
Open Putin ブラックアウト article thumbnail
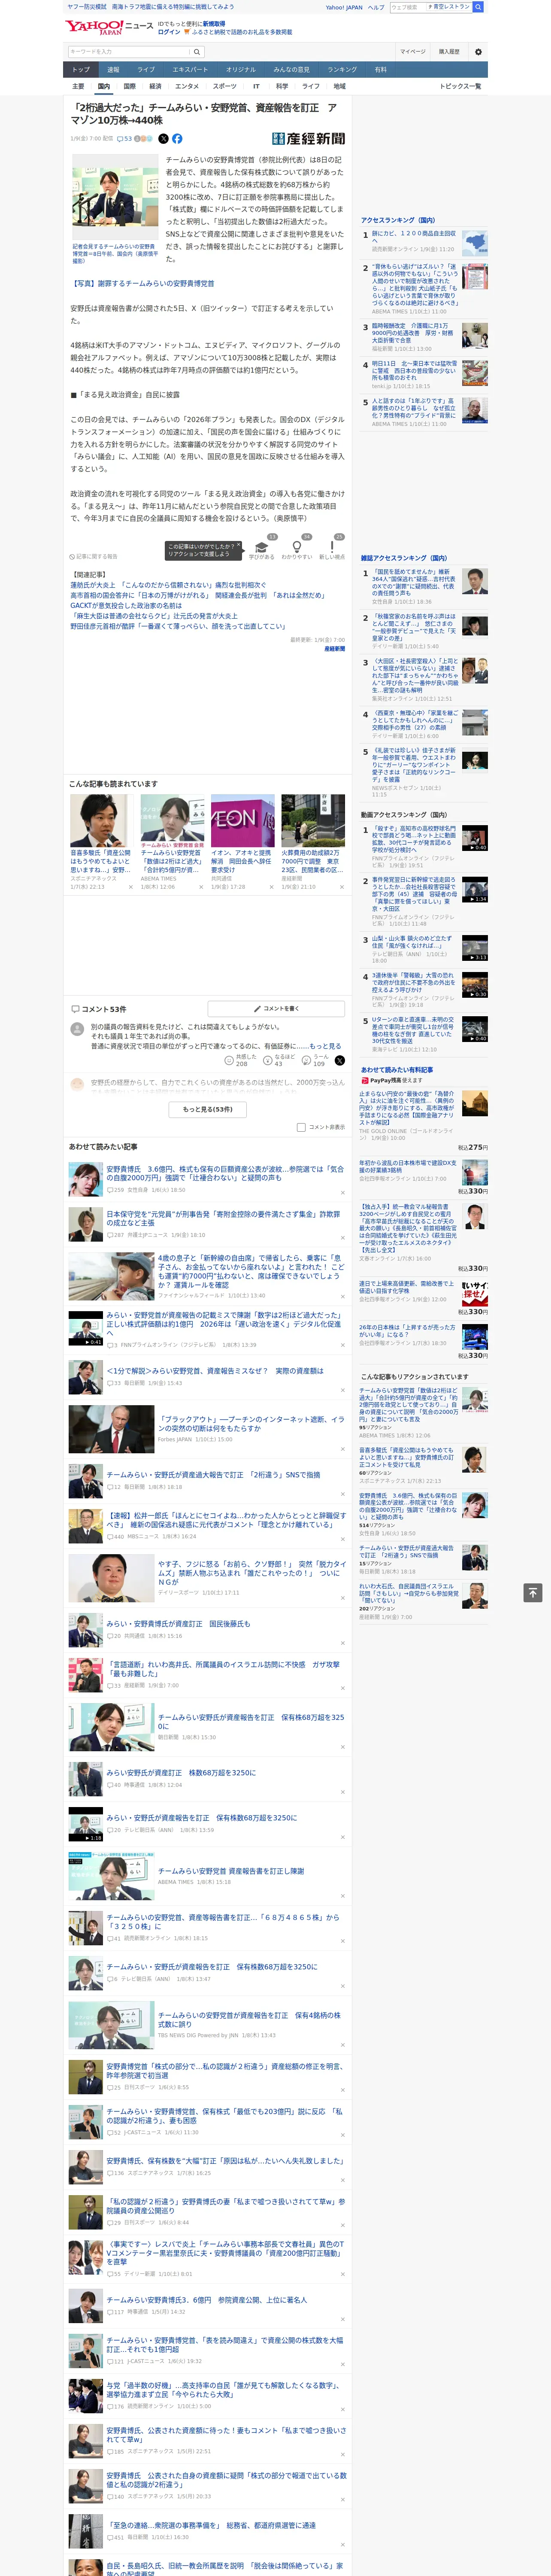click(111, 1428)
